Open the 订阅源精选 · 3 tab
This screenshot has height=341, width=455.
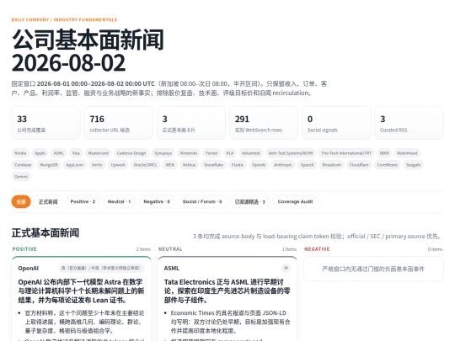click(250, 201)
